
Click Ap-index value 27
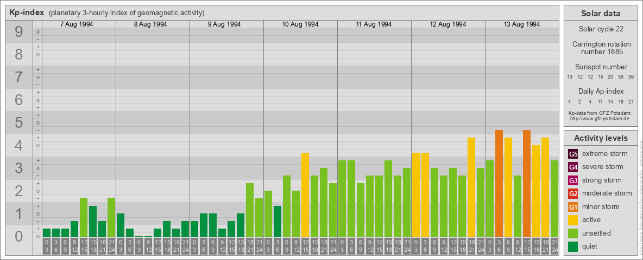point(631,101)
